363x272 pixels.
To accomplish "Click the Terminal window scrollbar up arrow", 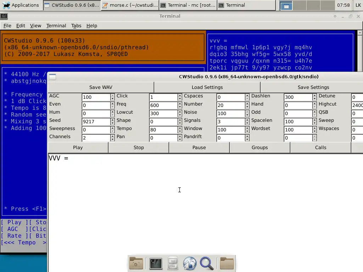I will click(360, 33).
